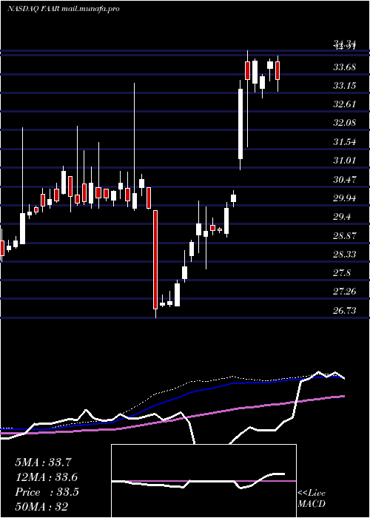Click the 32.08 price axis label
Image resolution: width=370 pixels, height=518 pixels.
(345, 123)
